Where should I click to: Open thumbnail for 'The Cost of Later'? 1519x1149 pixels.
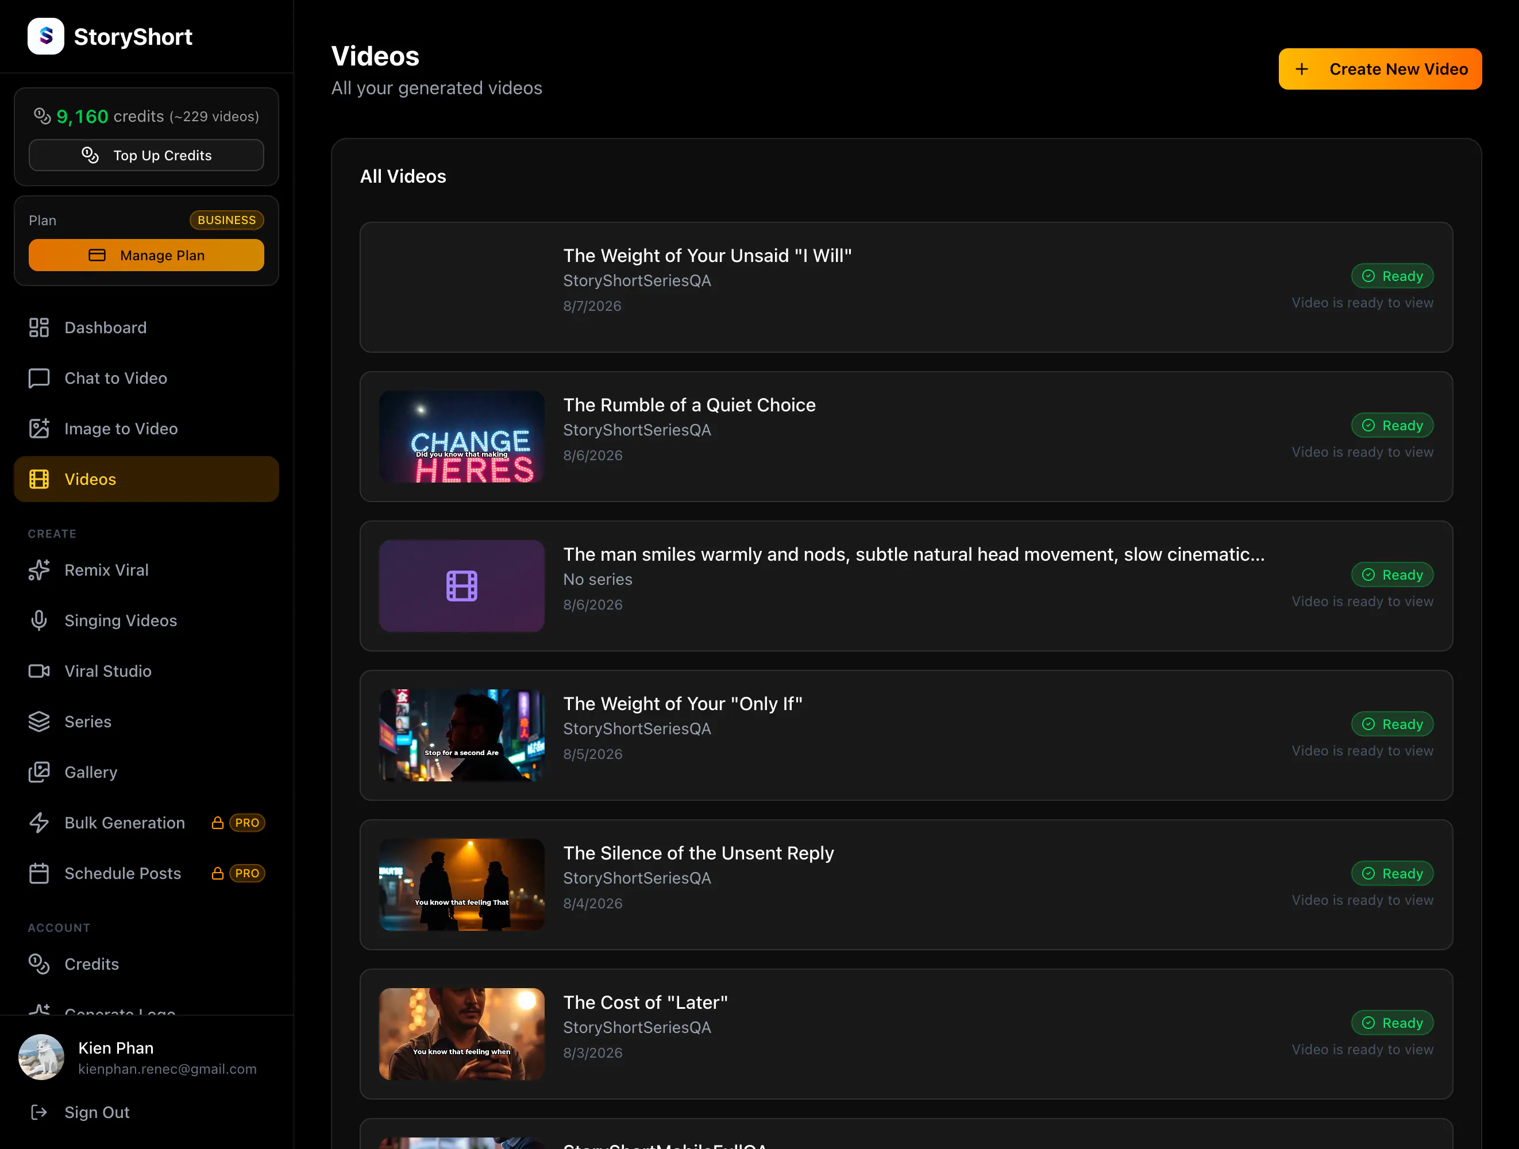pos(461,1034)
